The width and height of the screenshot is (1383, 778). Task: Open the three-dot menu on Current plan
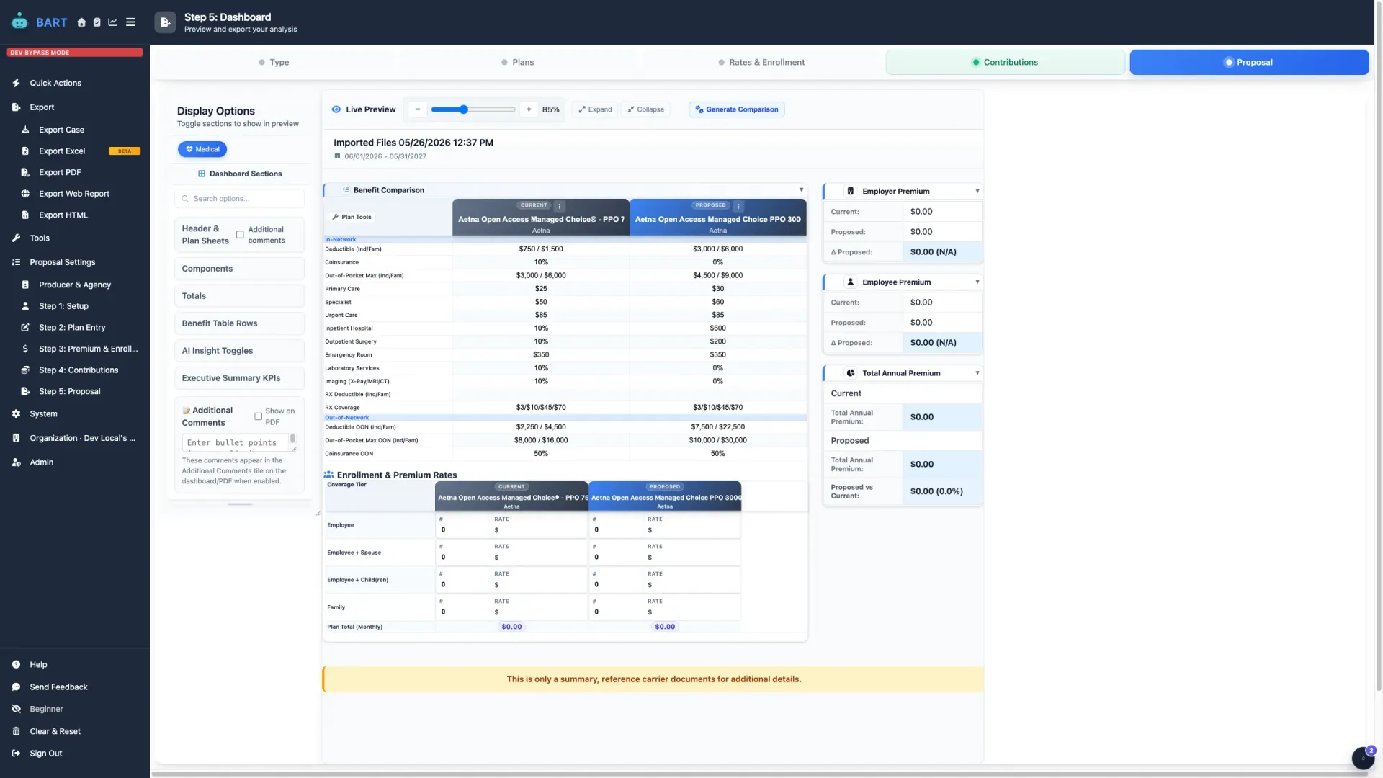(x=560, y=206)
